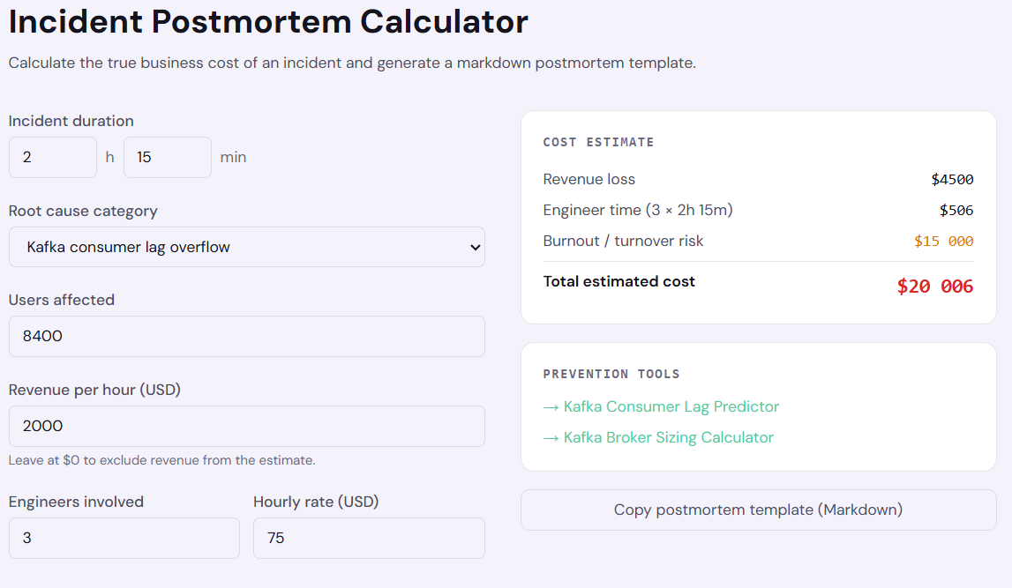Click the Revenue loss amount $4500
Viewport: 1012px width, 588px height.
[x=952, y=180]
